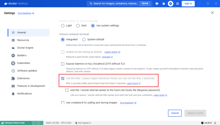The height and width of the screenshot is (125, 220).
Task: Click the notification bell in bottom right
Action: click(215, 123)
